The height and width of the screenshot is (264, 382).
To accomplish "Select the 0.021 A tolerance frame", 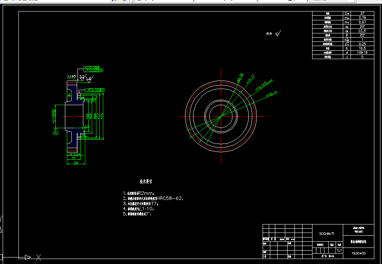I will [x=93, y=70].
